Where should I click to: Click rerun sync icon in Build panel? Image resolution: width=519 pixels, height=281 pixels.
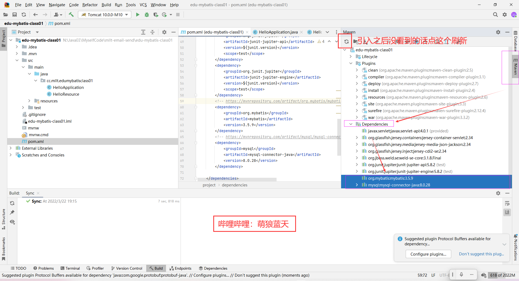(12, 203)
